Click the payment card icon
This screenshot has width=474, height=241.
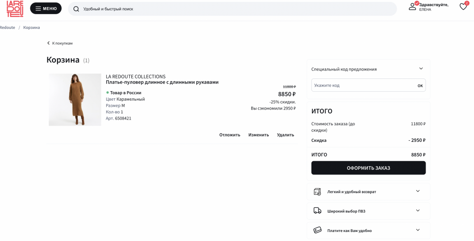318,230
